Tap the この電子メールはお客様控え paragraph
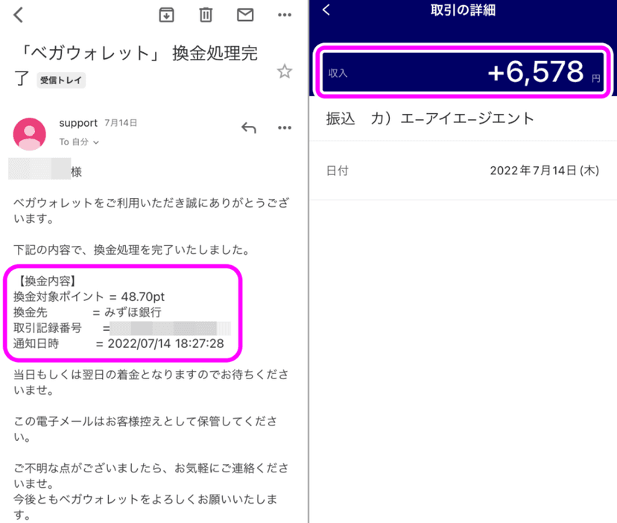The height and width of the screenshot is (523, 617). [x=145, y=429]
